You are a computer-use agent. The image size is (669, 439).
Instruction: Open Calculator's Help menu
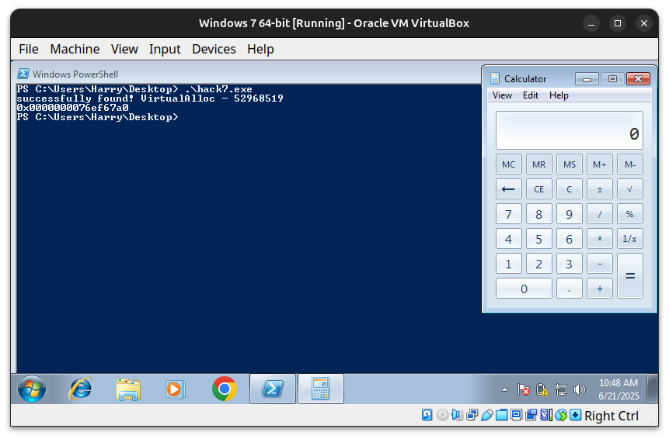coord(559,95)
